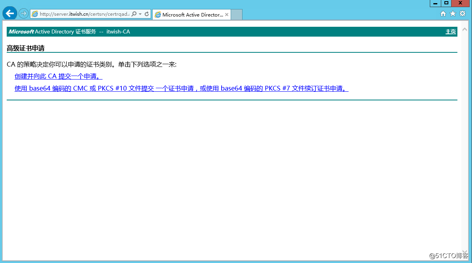This screenshot has height=263, width=472.
Task: Click the scrollbar down arrow
Action: [465, 252]
